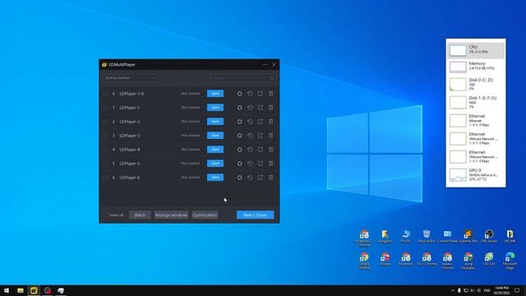The image size is (526, 296).
Task: Create desktop shortcut for LDPlayer-1-0
Action: [261, 94]
